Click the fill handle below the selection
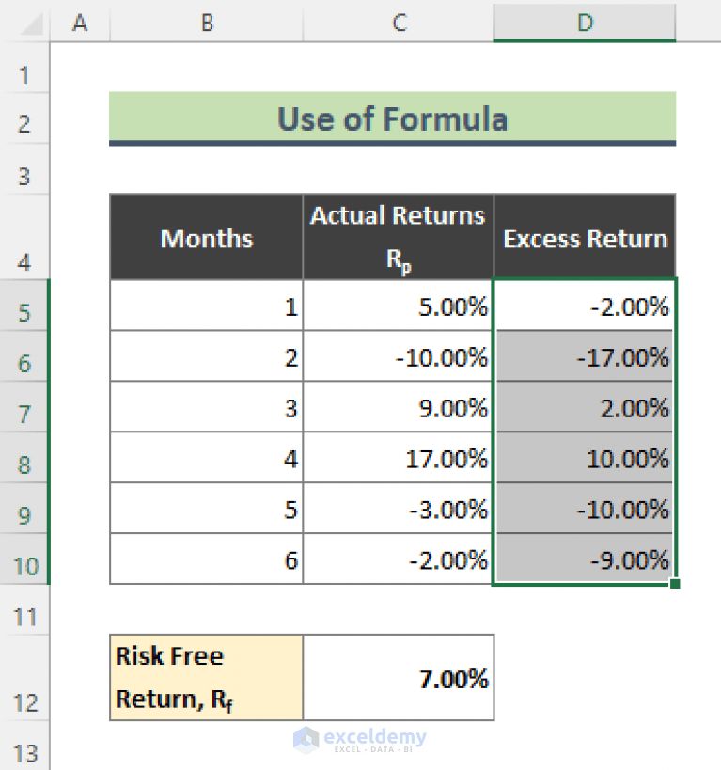Viewport: 721px width, 770px height. [x=672, y=586]
